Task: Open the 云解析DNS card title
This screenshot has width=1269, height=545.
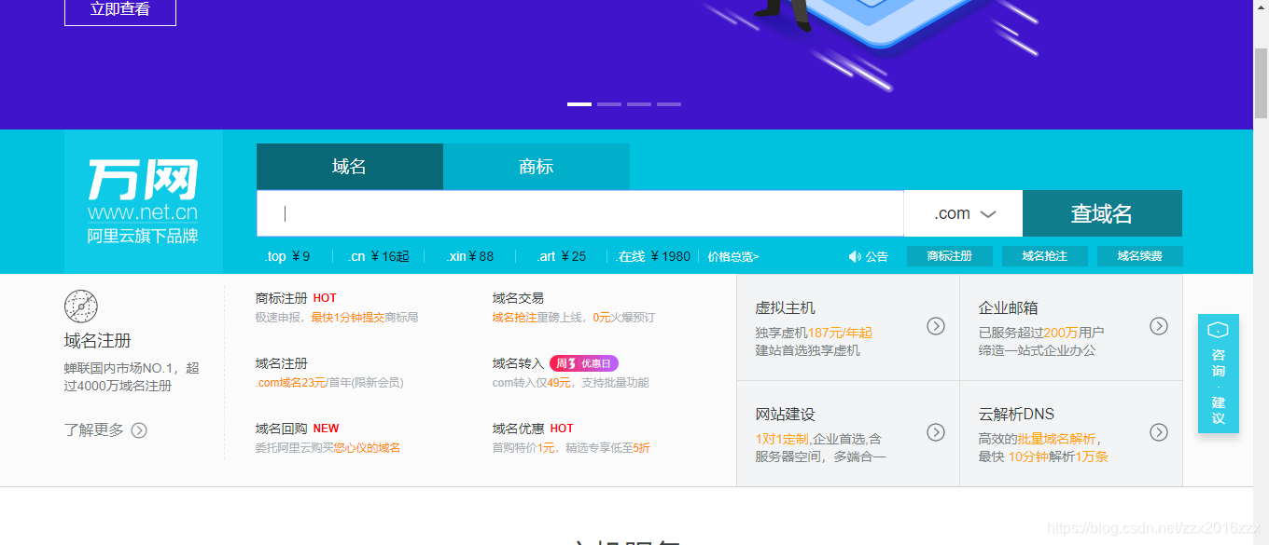Action: click(x=1016, y=415)
